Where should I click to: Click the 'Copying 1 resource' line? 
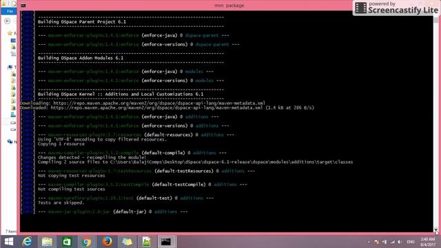coord(61,144)
